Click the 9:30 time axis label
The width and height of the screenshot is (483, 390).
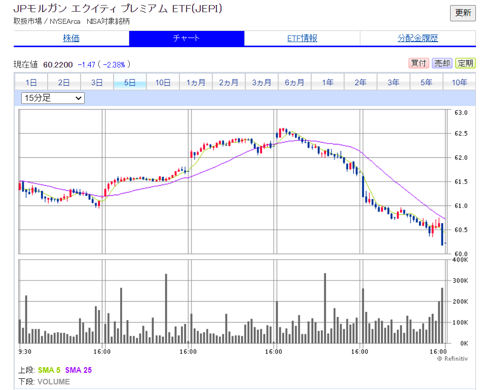(25, 352)
